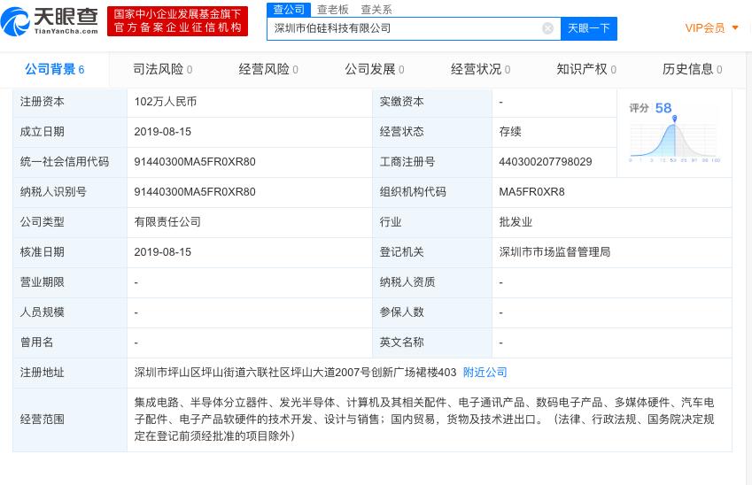Select the 经营风险 tab
The image size is (752, 485).
point(268,69)
